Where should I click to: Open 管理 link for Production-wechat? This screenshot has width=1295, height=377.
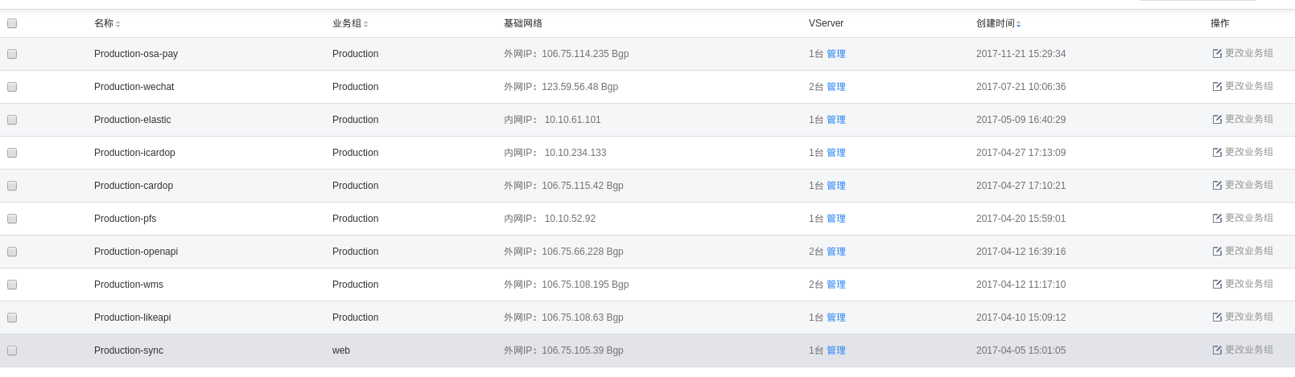click(836, 87)
